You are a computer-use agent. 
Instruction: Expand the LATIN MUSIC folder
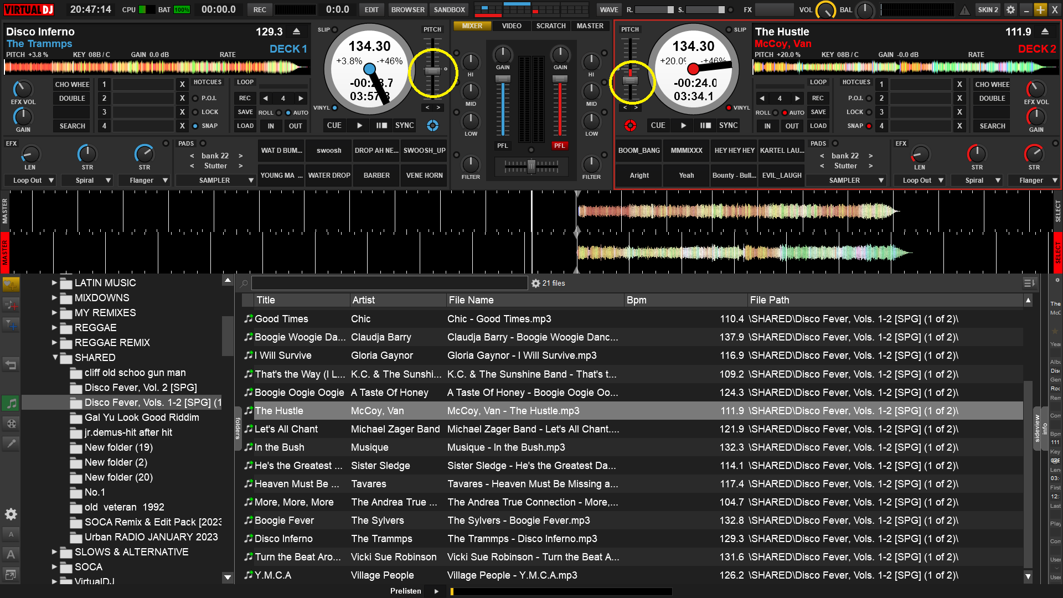coord(54,283)
